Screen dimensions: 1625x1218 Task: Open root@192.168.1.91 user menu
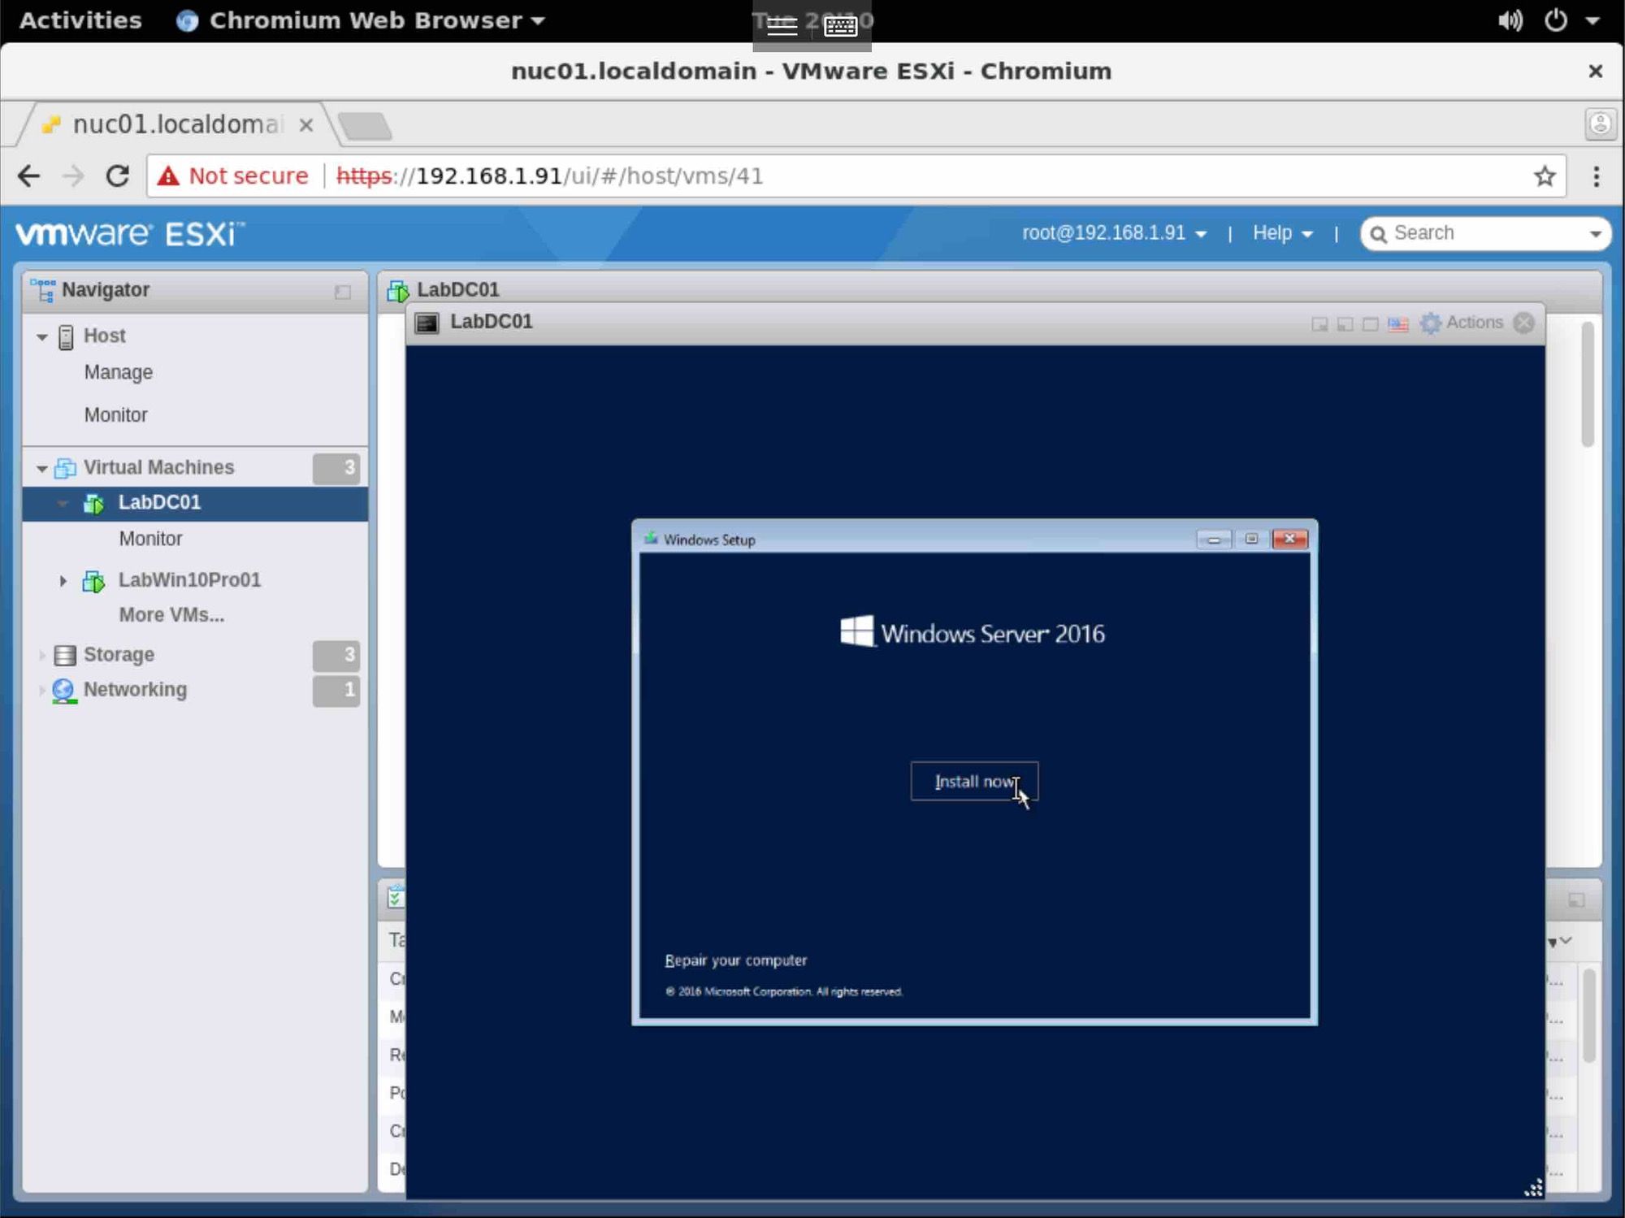coord(1114,233)
